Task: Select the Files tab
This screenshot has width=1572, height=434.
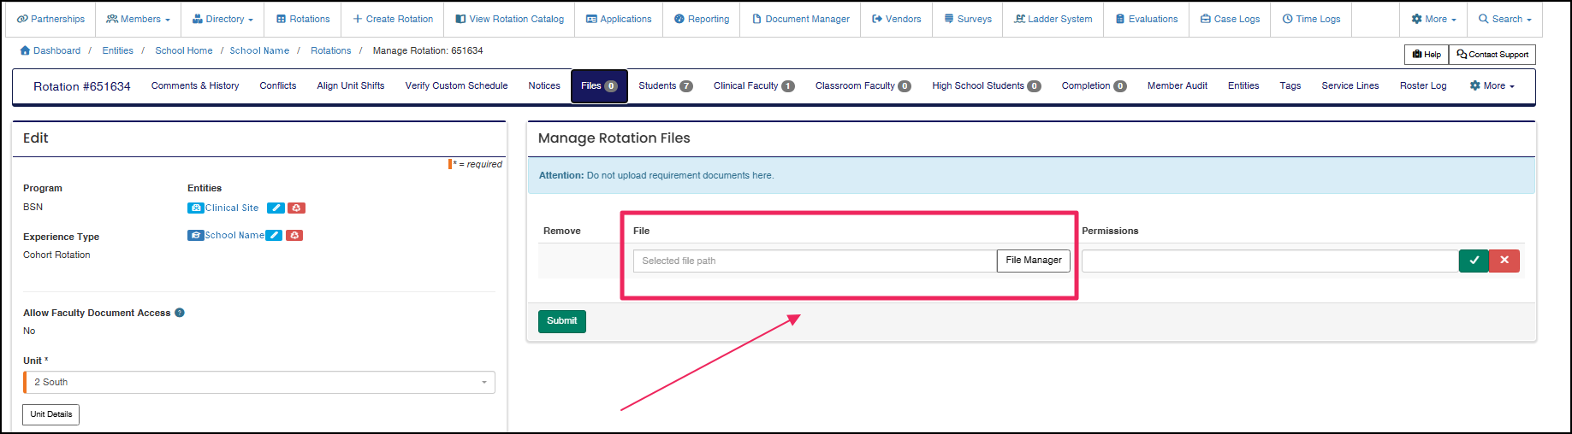Action: tap(599, 85)
